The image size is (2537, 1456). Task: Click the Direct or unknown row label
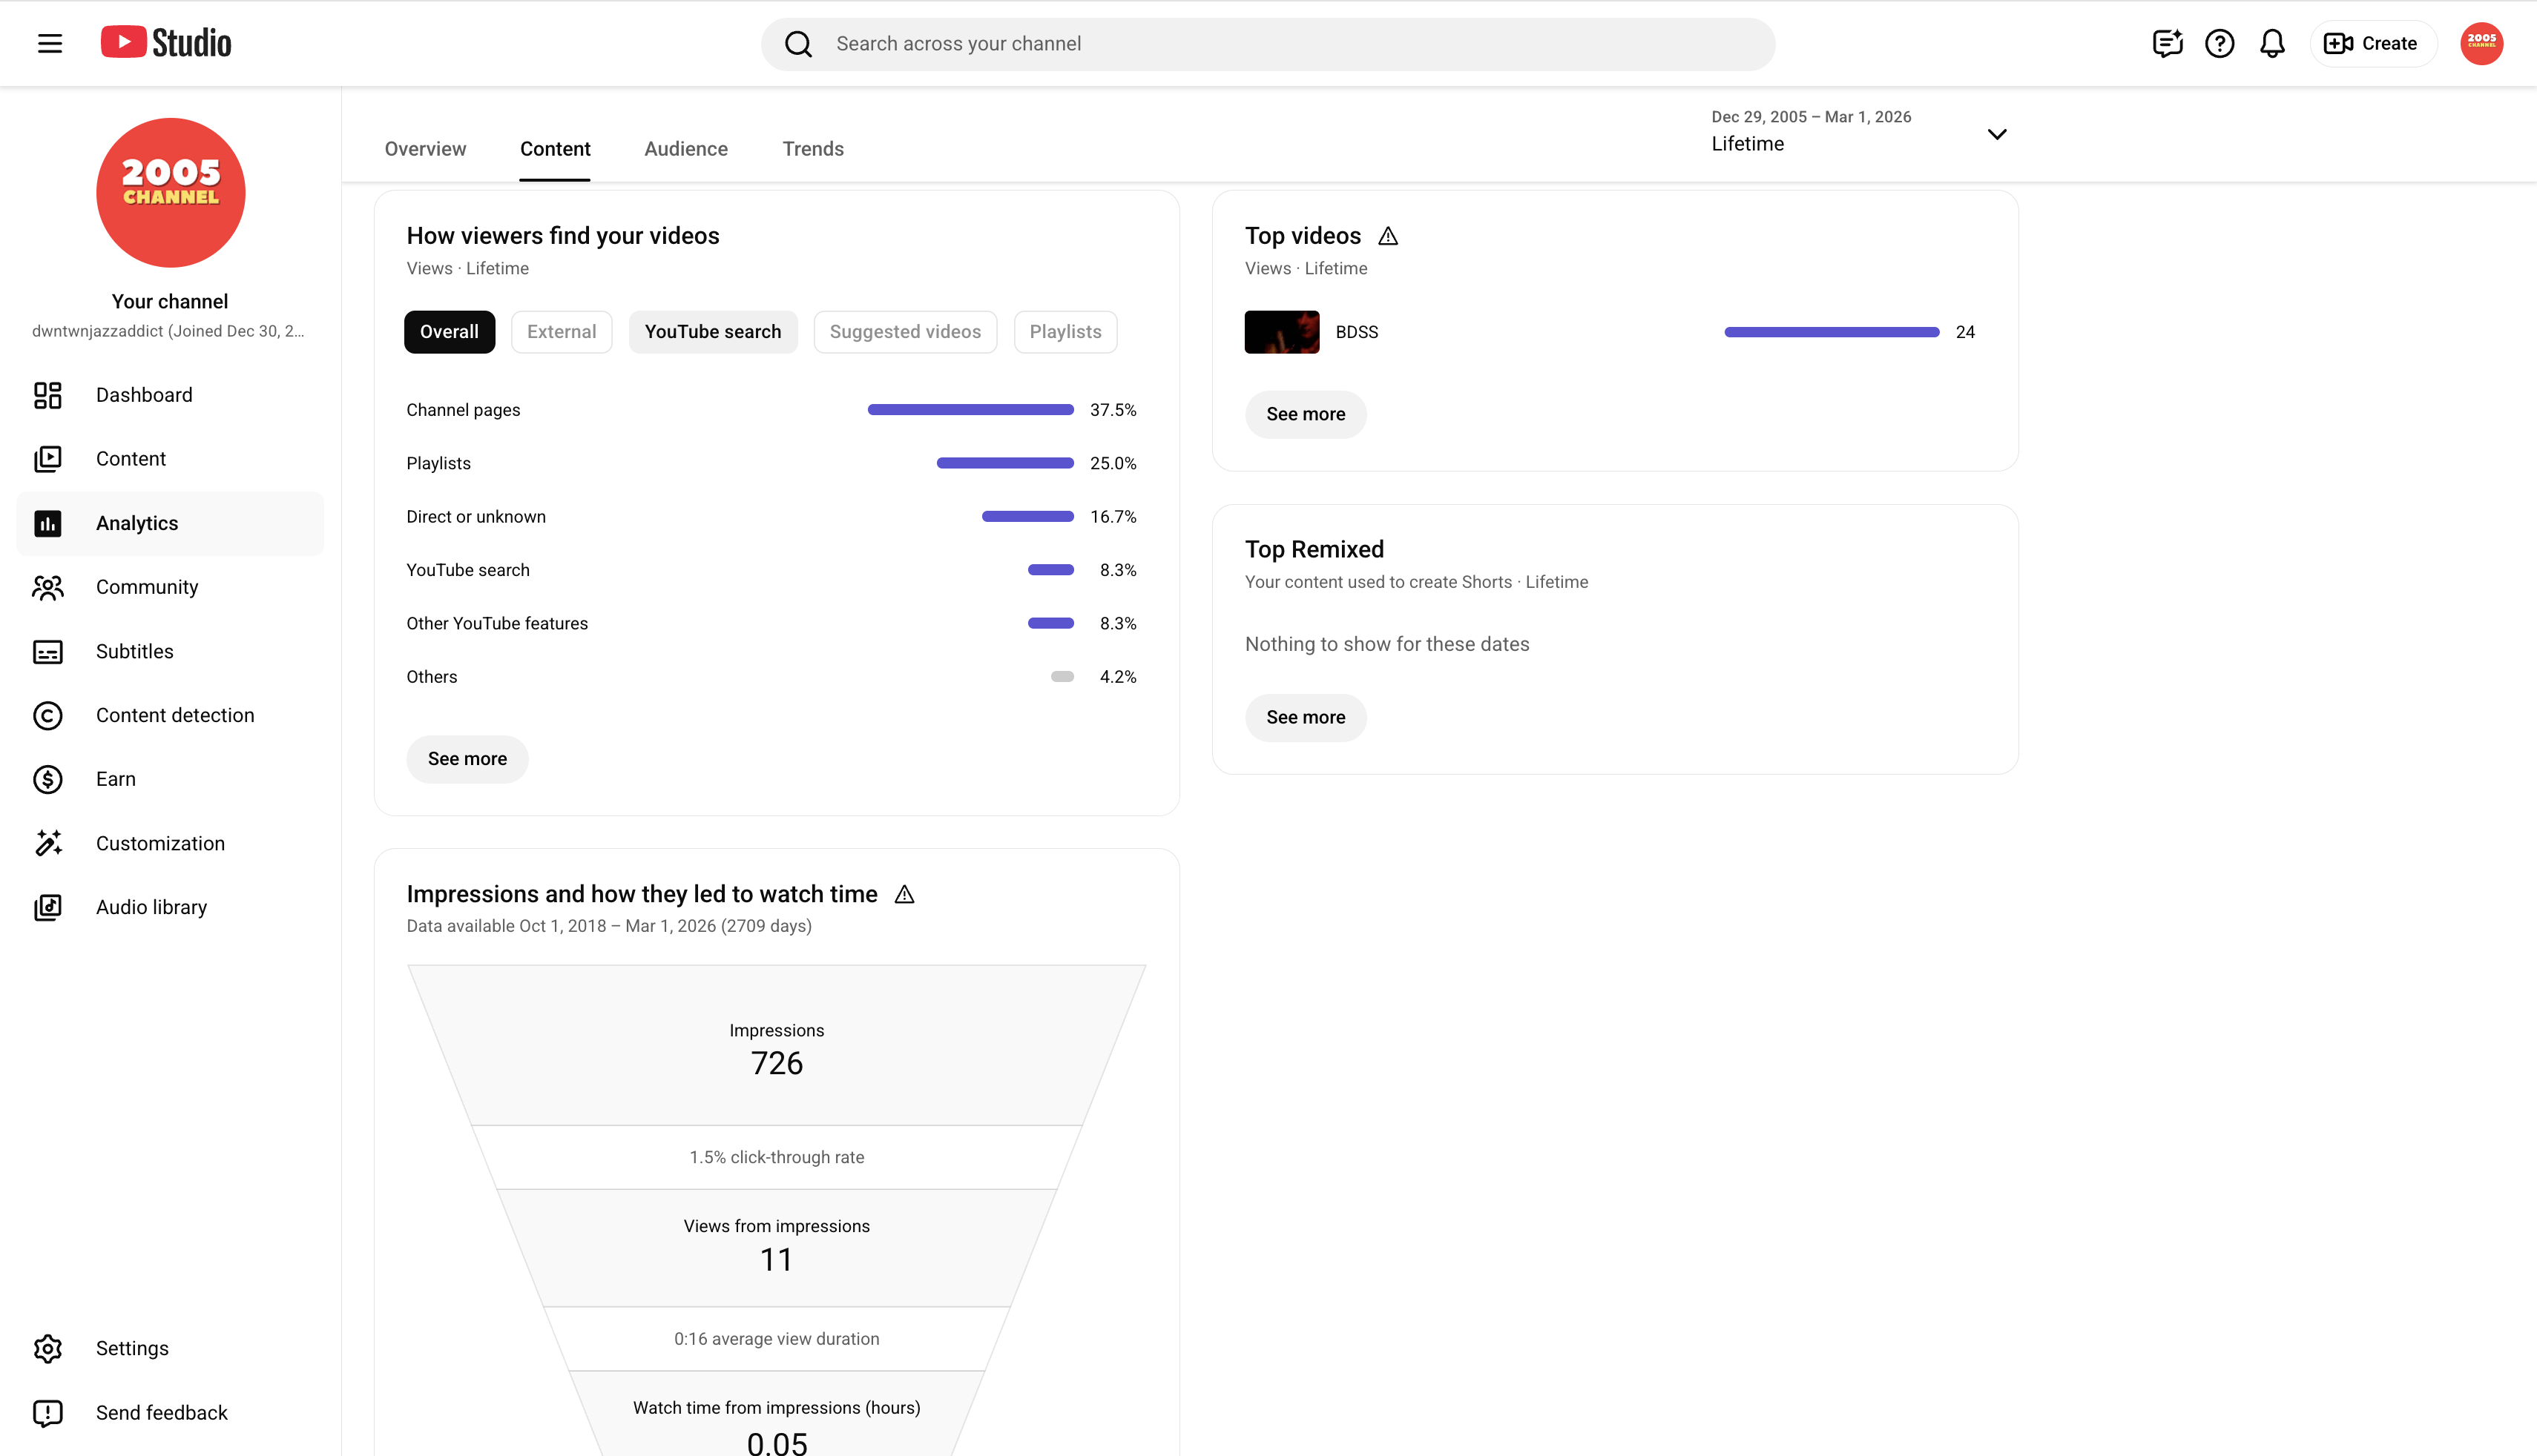[x=476, y=517]
